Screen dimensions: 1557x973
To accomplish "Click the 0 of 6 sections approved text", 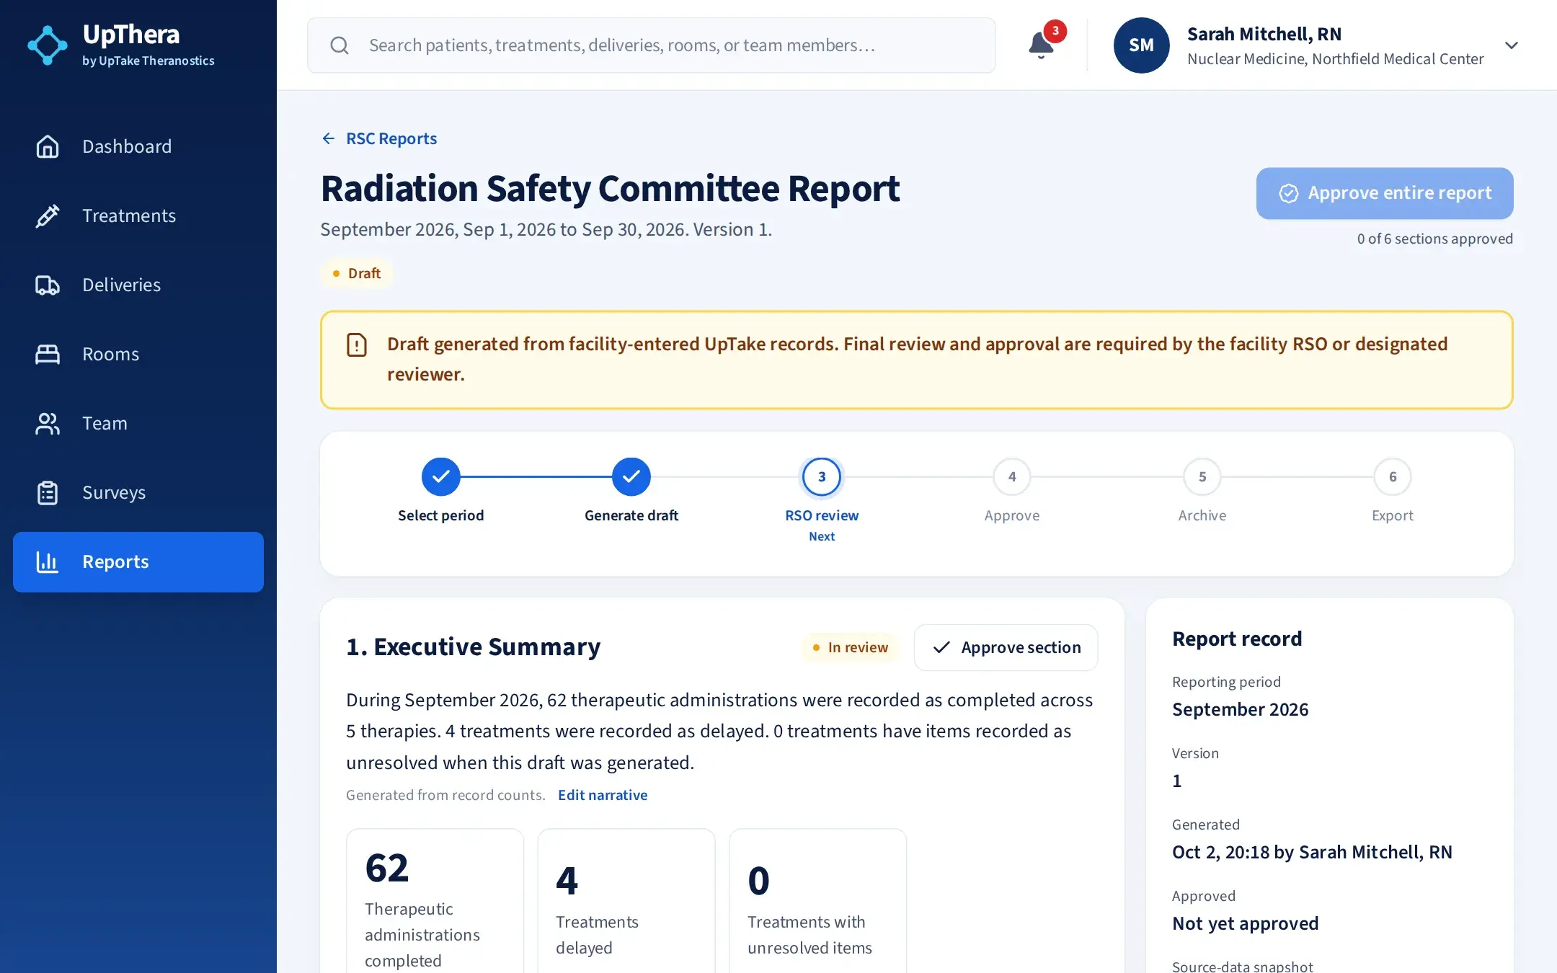I will click(1434, 239).
